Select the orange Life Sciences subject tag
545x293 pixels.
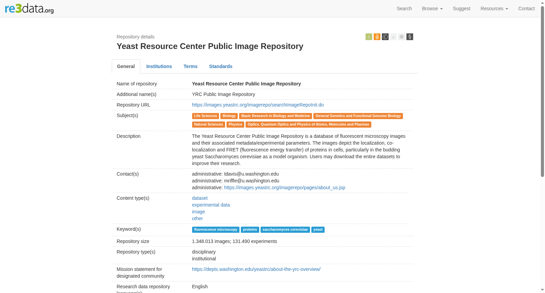click(x=205, y=116)
